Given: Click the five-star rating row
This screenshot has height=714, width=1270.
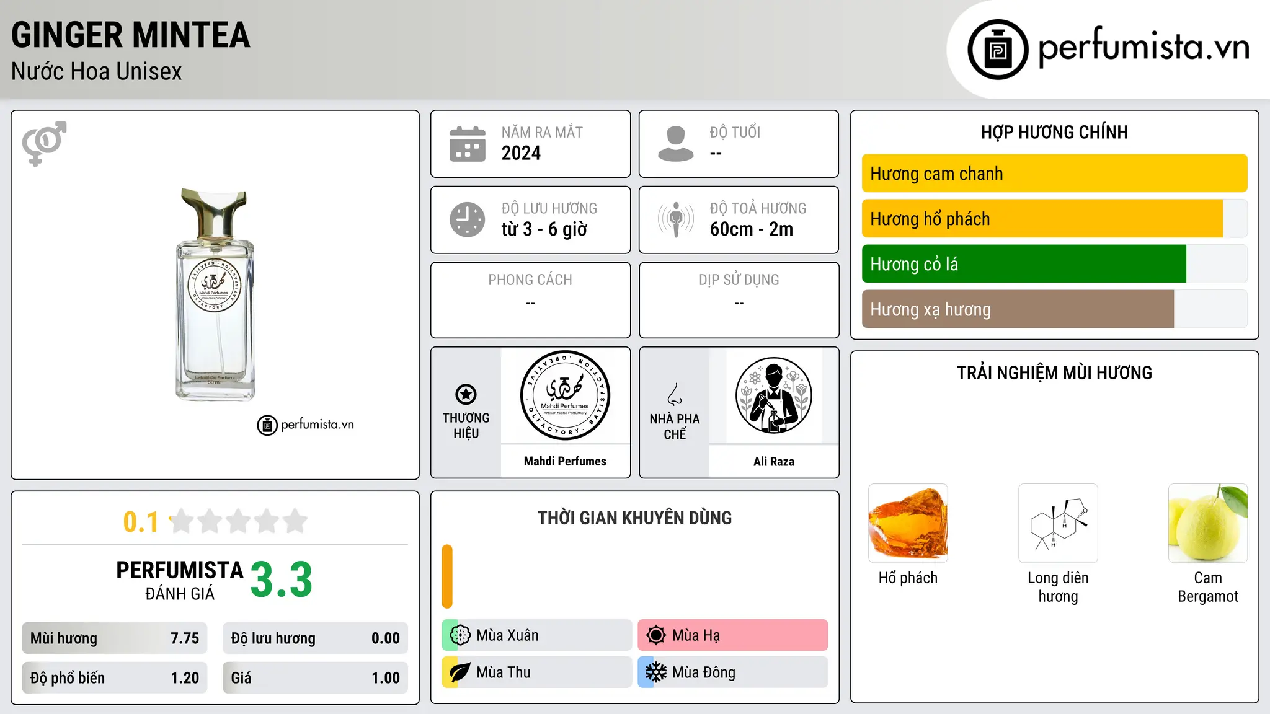Looking at the screenshot, I should (x=239, y=521).
